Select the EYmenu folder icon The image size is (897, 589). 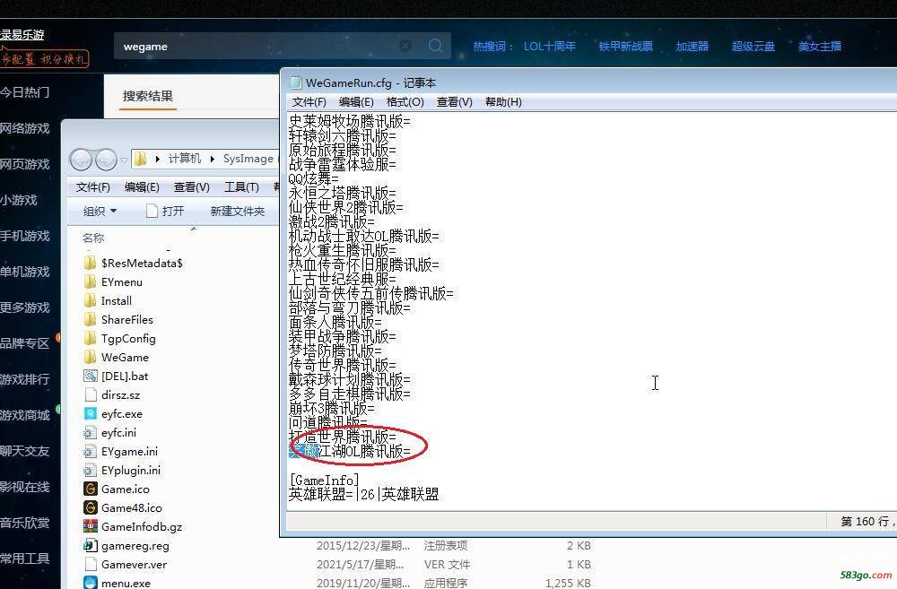90,282
